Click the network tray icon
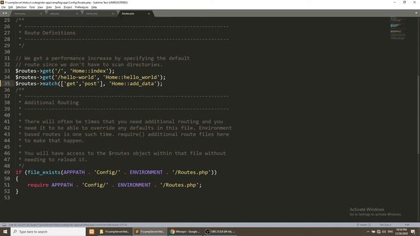The width and height of the screenshot is (420, 236). pos(379,231)
